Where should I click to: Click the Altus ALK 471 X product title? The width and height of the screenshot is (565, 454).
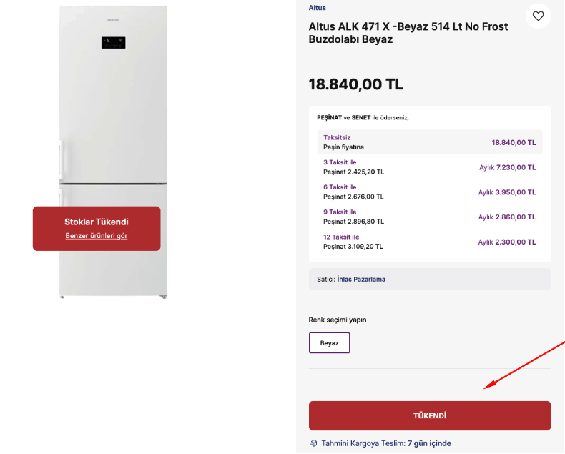click(408, 33)
